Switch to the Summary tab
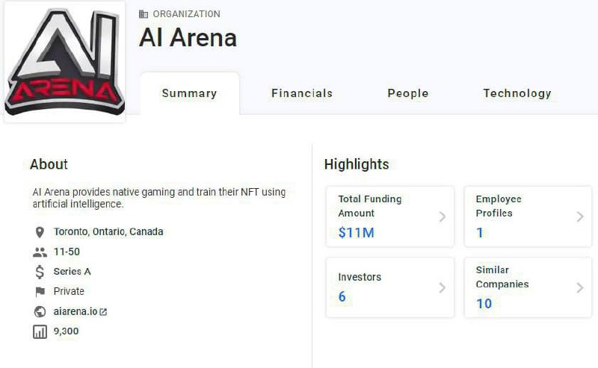 [x=189, y=93]
